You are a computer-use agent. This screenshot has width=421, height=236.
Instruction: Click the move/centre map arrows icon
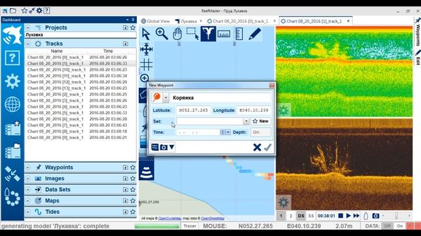146,49
